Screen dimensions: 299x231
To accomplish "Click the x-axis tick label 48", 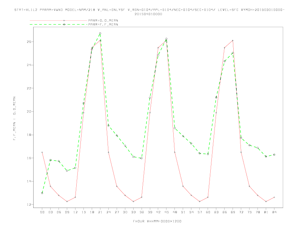I will pyautogui.click(x=175, y=212).
